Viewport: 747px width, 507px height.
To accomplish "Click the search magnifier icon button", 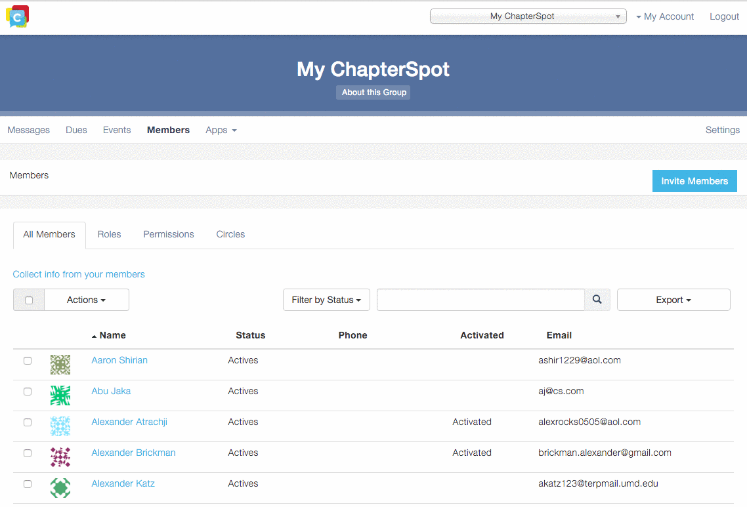I will pos(597,300).
